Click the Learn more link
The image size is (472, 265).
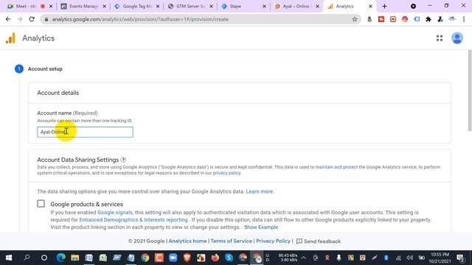click(260, 191)
